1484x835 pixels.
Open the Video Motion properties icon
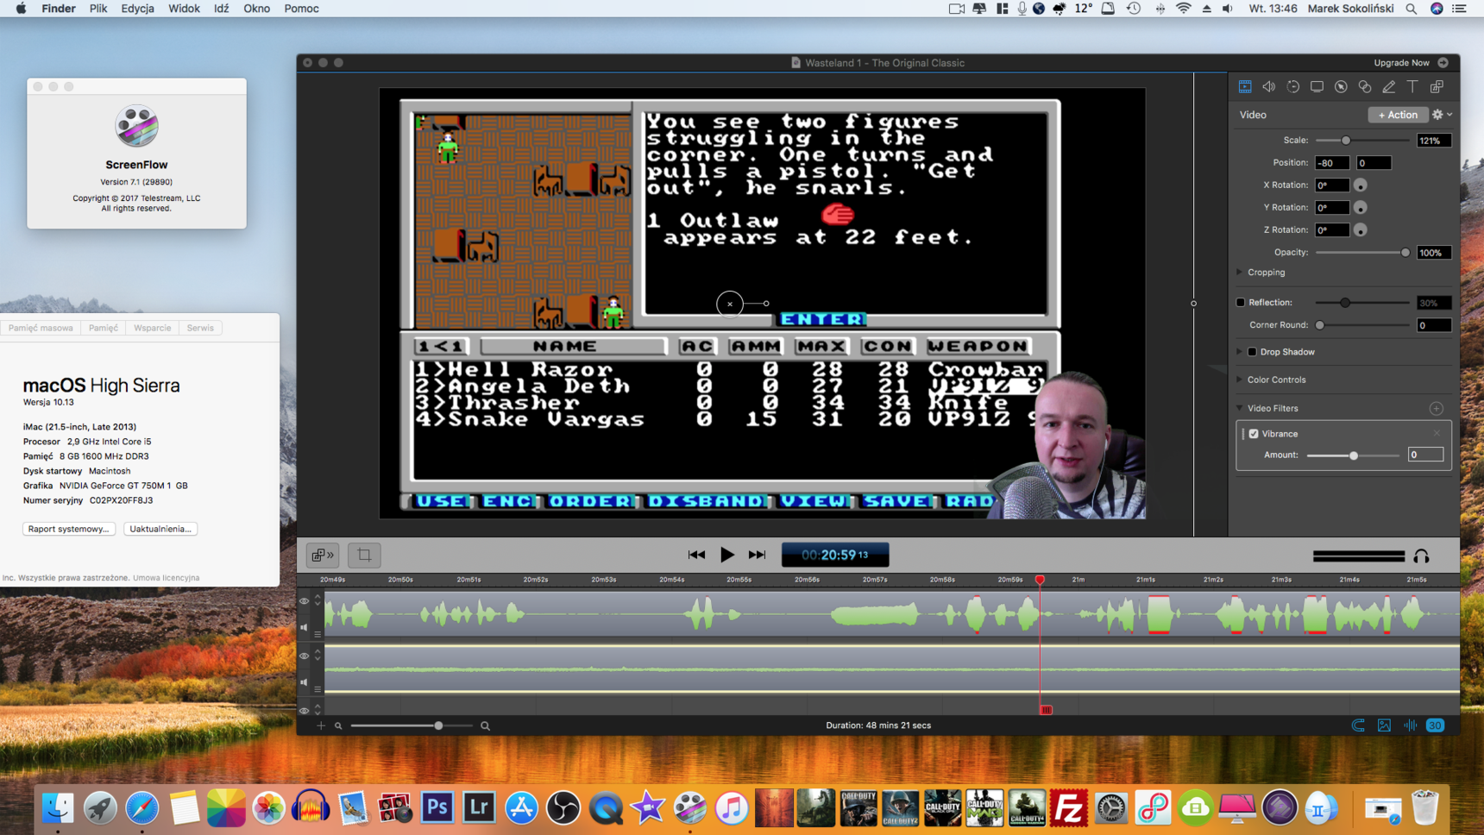pos(1292,86)
